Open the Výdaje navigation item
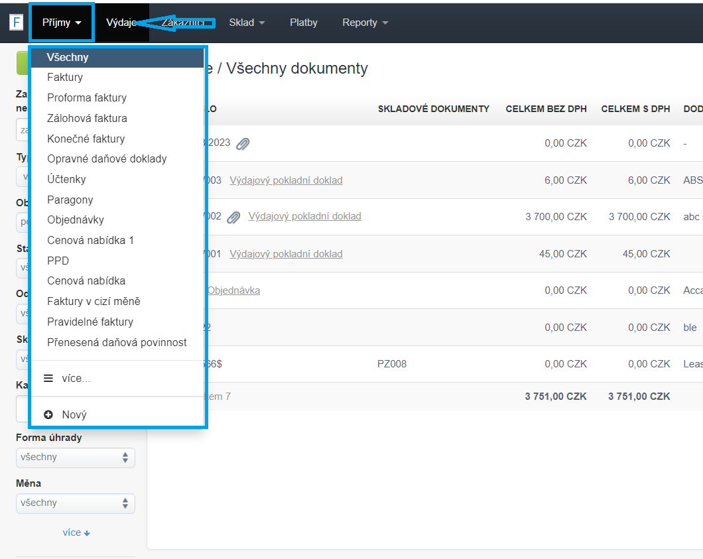 click(x=121, y=23)
